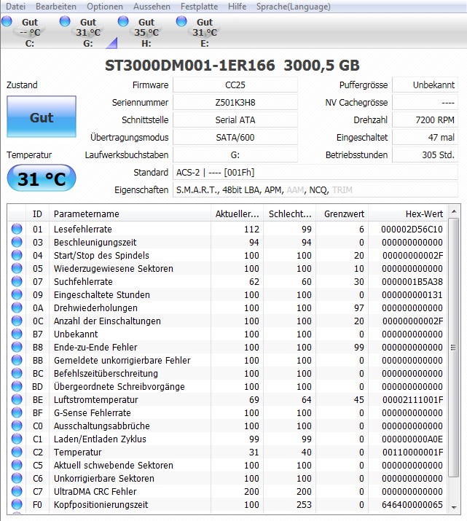
Task: Click the Eigenschaften features field
Action: [315, 189]
